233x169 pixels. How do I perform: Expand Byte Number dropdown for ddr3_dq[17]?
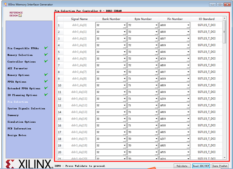click(143, 139)
